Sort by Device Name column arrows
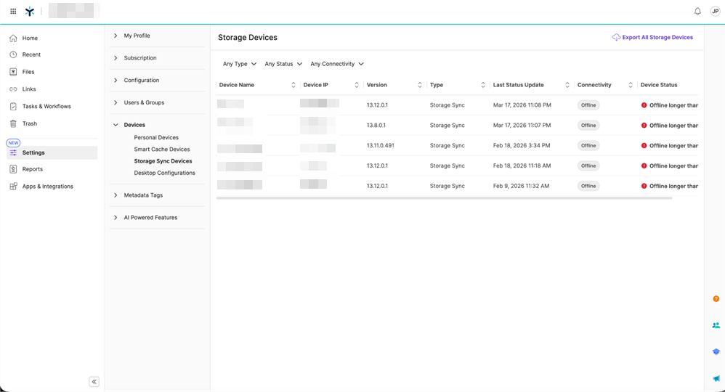 (293, 85)
